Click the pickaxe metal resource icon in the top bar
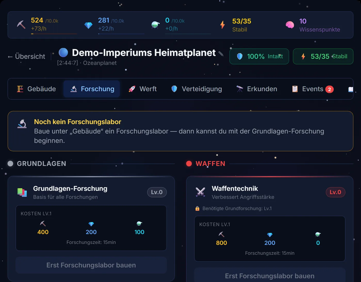The image size is (361, 282). click(21, 25)
